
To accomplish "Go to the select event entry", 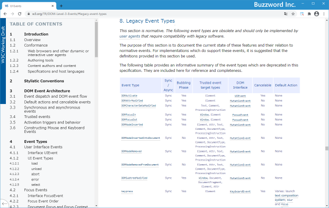I will coord(36,184).
